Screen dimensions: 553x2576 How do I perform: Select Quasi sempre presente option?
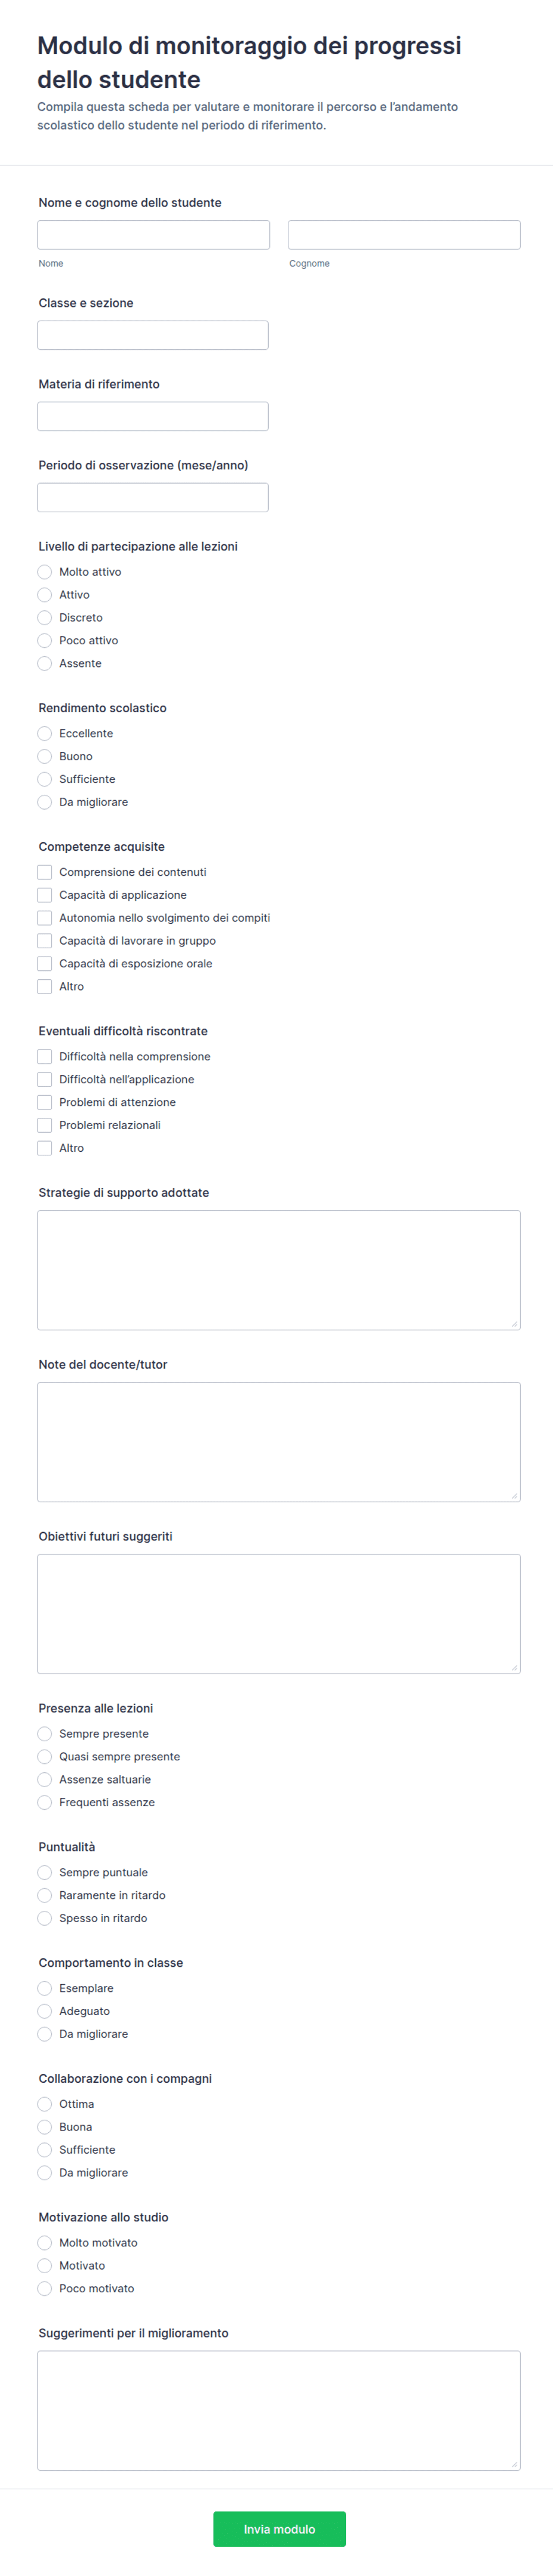pyautogui.click(x=45, y=1757)
